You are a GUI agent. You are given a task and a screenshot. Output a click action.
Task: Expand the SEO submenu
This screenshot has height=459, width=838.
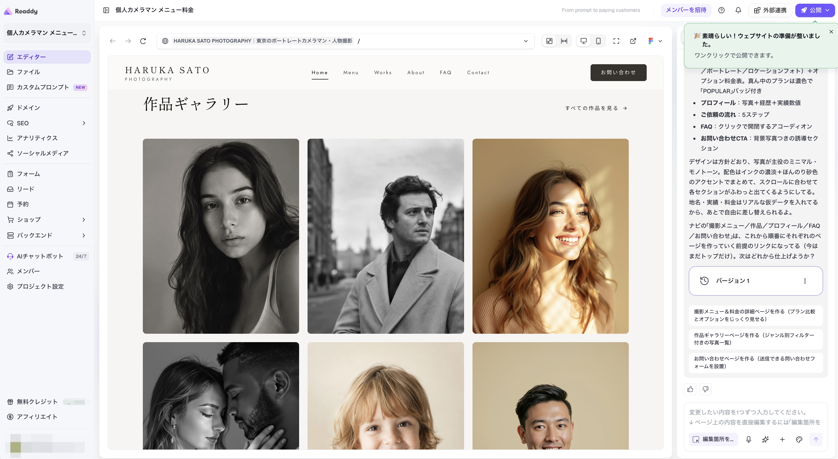84,123
